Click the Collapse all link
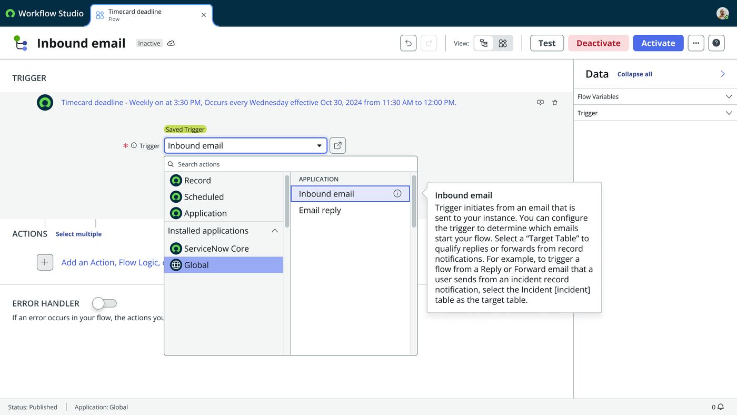 coord(635,74)
